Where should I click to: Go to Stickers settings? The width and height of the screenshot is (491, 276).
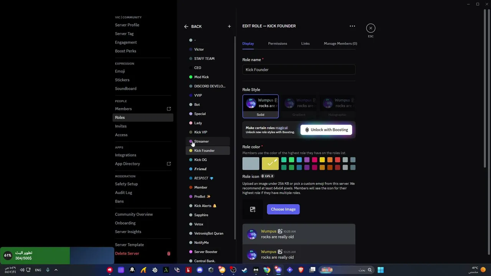point(122,80)
